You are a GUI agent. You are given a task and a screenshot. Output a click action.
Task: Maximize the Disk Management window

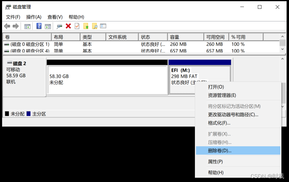260,7
